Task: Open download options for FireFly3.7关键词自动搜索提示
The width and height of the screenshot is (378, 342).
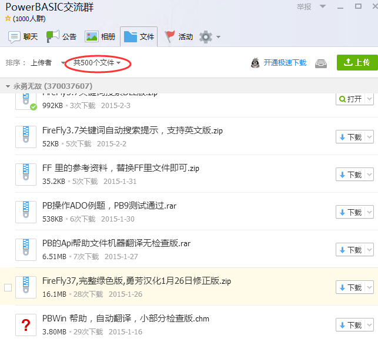Action: (369, 137)
